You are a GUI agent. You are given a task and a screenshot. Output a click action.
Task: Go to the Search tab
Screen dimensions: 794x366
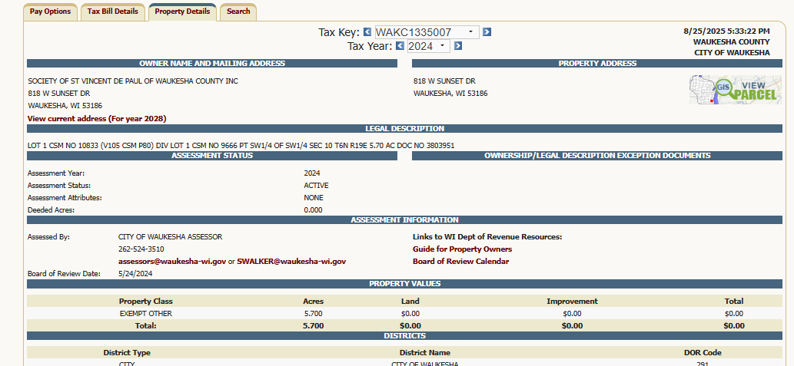tap(238, 12)
